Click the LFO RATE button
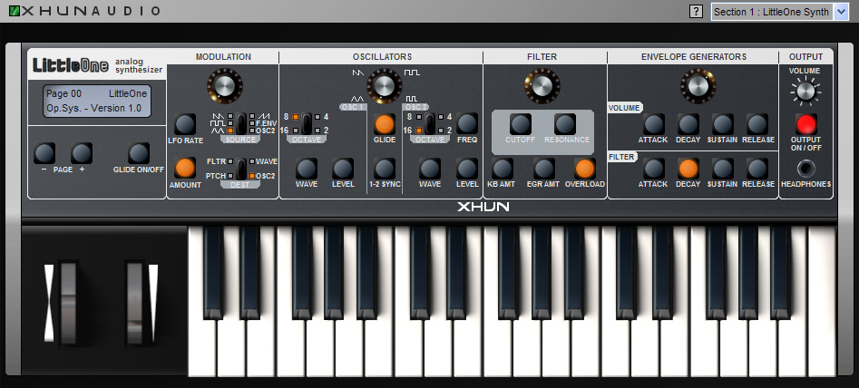The width and height of the screenshot is (859, 388). (x=185, y=124)
